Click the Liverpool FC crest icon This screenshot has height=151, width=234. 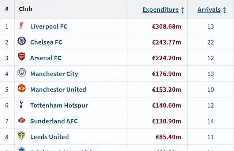tap(21, 25)
